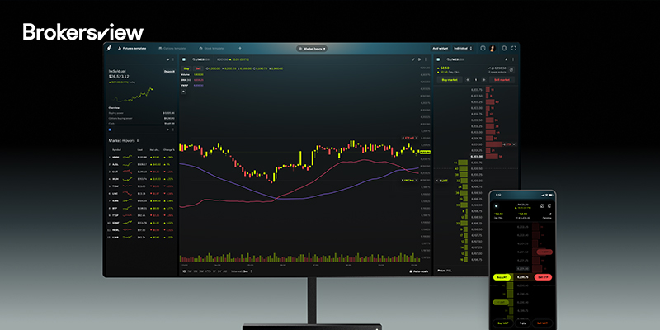Select the Price tab at ladder bottom
The image size is (660, 330).
coord(441,271)
